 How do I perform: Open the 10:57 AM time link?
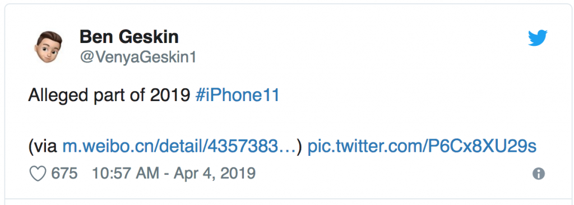tap(126, 174)
